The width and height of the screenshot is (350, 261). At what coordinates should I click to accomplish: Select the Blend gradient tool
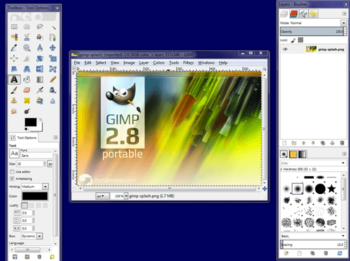40,80
